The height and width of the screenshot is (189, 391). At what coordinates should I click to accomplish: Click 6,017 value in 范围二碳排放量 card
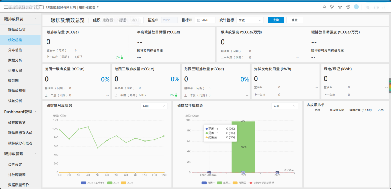point(143,95)
